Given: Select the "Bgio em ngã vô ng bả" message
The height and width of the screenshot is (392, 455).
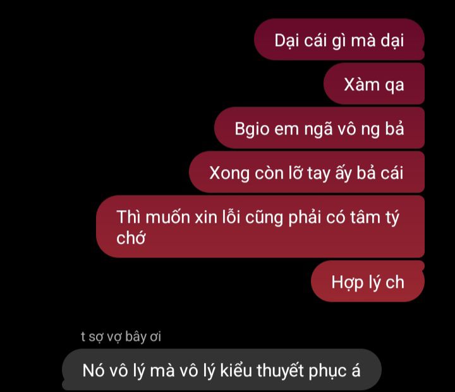Looking at the screenshot, I should [320, 128].
